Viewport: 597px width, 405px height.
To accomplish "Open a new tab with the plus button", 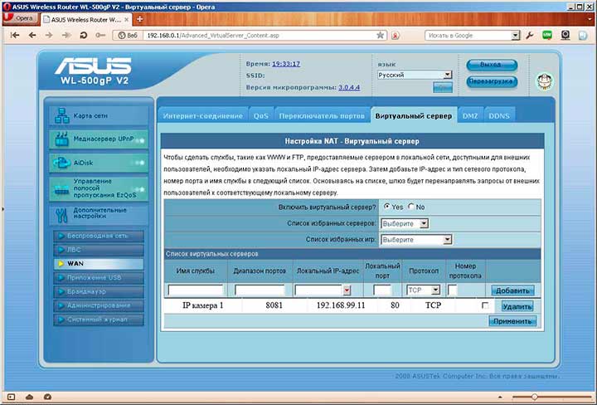I will point(138,17).
